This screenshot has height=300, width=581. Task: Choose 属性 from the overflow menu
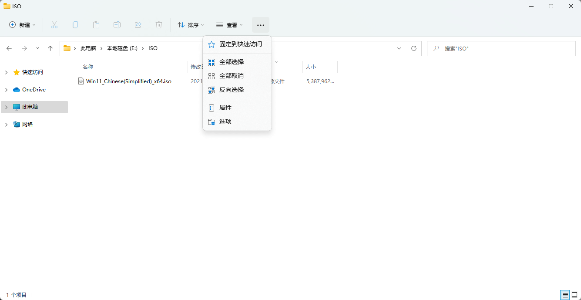225,108
